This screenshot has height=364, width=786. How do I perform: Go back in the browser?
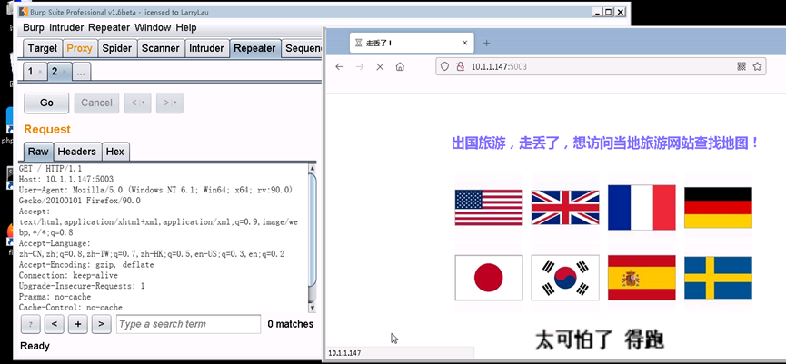click(x=339, y=66)
